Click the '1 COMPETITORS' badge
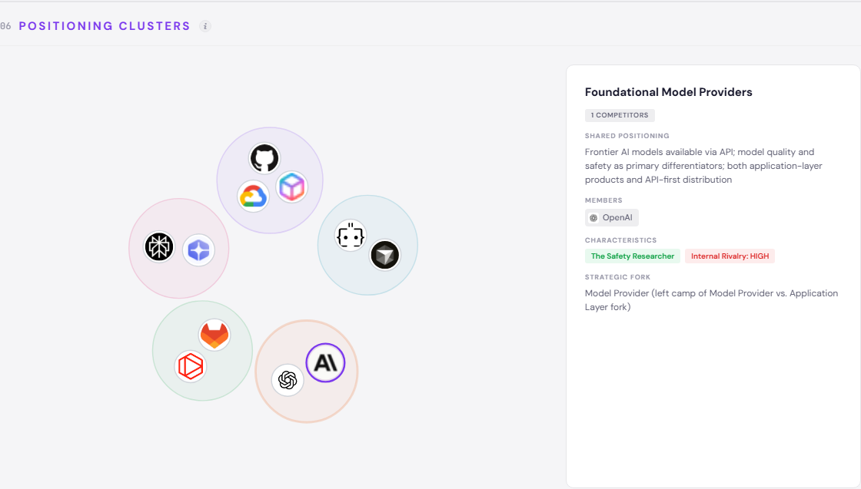 [x=620, y=115]
